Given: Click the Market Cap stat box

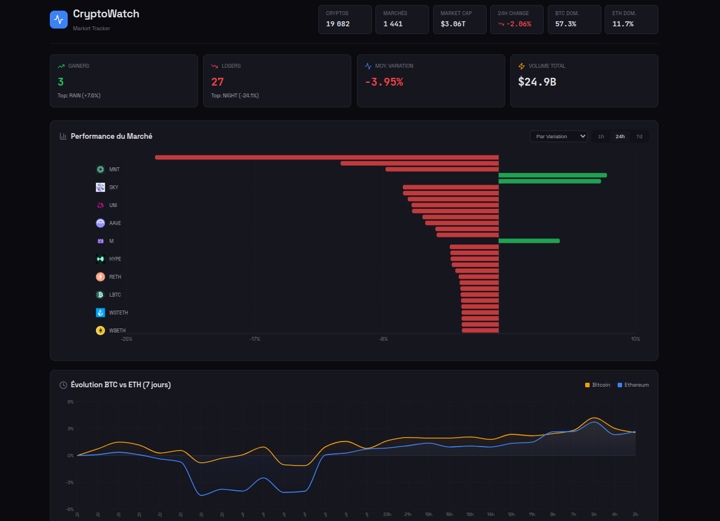Looking at the screenshot, I should (x=459, y=20).
